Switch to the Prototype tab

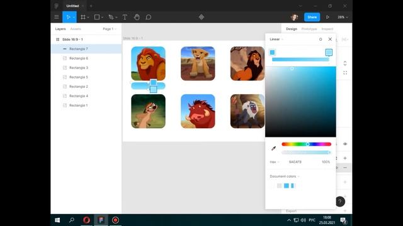tap(309, 29)
